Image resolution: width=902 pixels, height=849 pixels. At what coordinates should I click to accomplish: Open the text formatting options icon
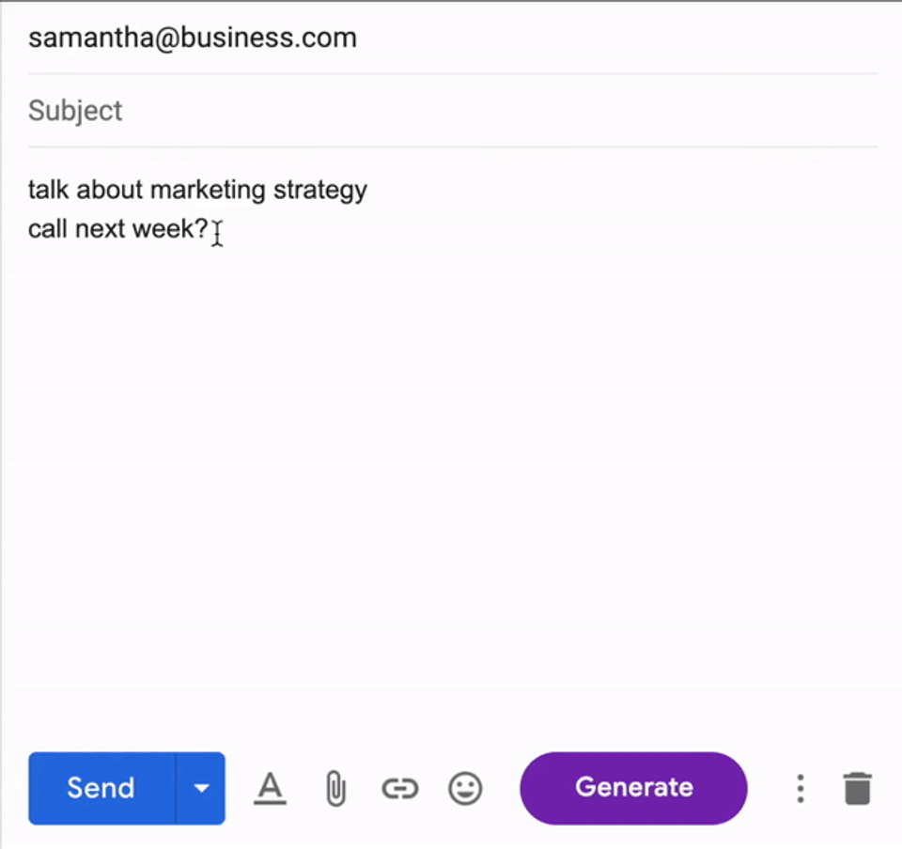(270, 788)
